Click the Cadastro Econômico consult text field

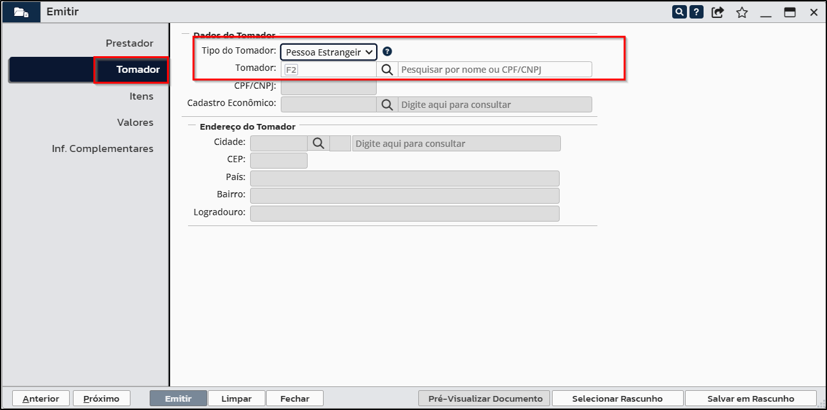click(x=495, y=104)
